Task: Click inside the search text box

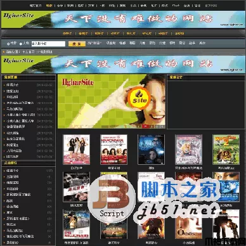Action: tap(48, 44)
